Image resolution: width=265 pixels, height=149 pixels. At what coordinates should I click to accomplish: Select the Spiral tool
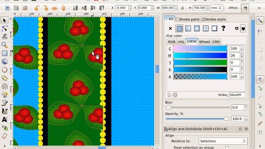tap(5, 87)
